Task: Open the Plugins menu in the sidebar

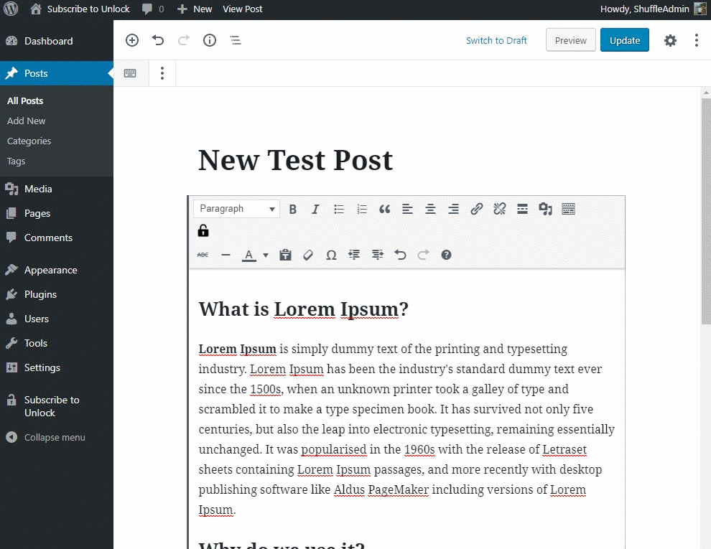Action: 40,294
